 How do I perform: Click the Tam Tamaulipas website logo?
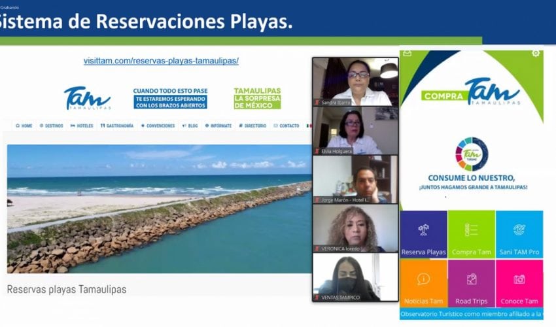tap(87, 98)
